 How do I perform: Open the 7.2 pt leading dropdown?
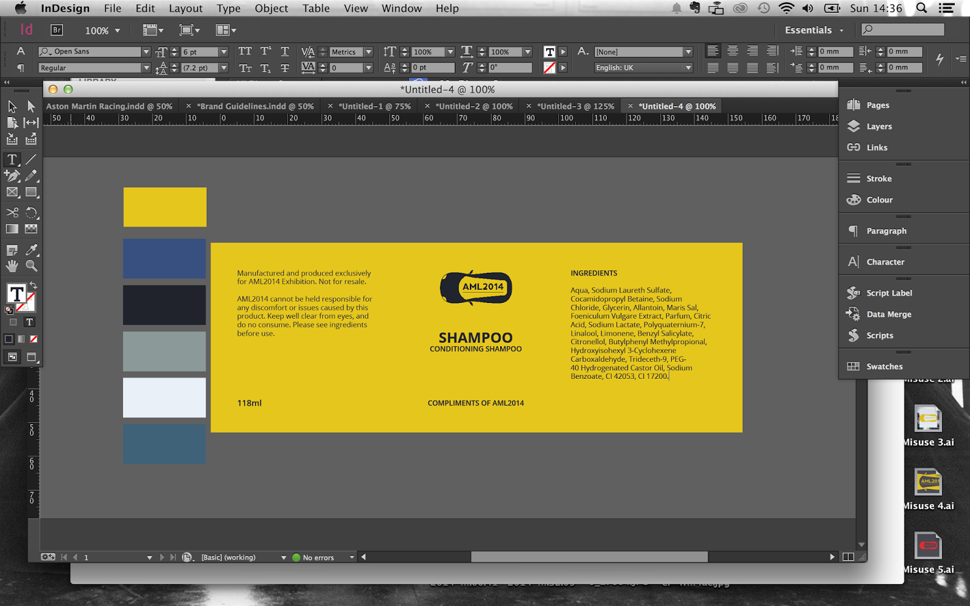[224, 68]
